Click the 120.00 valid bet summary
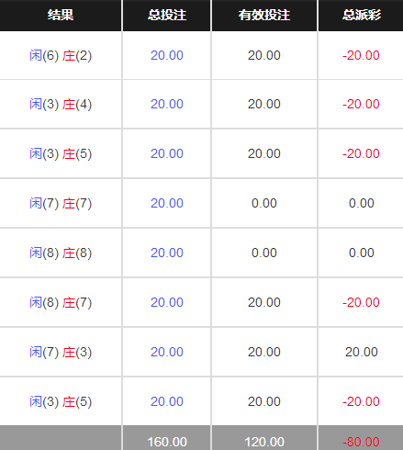This screenshot has width=403, height=450. [x=264, y=442]
